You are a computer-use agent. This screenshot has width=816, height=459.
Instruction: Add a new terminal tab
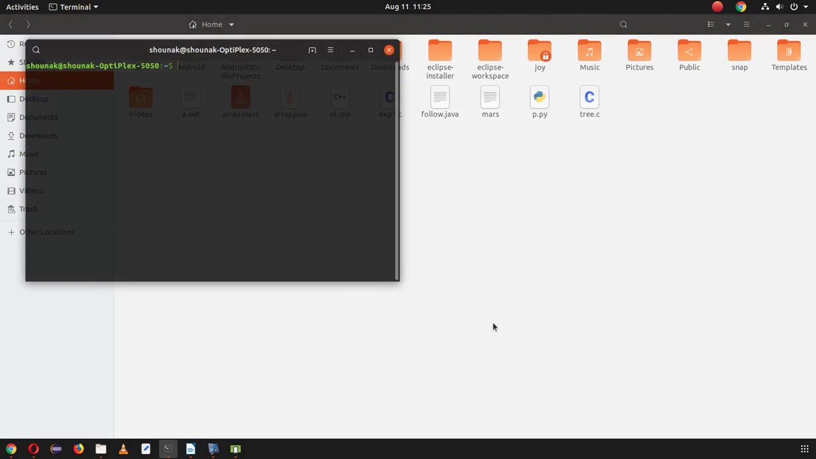[x=312, y=50]
